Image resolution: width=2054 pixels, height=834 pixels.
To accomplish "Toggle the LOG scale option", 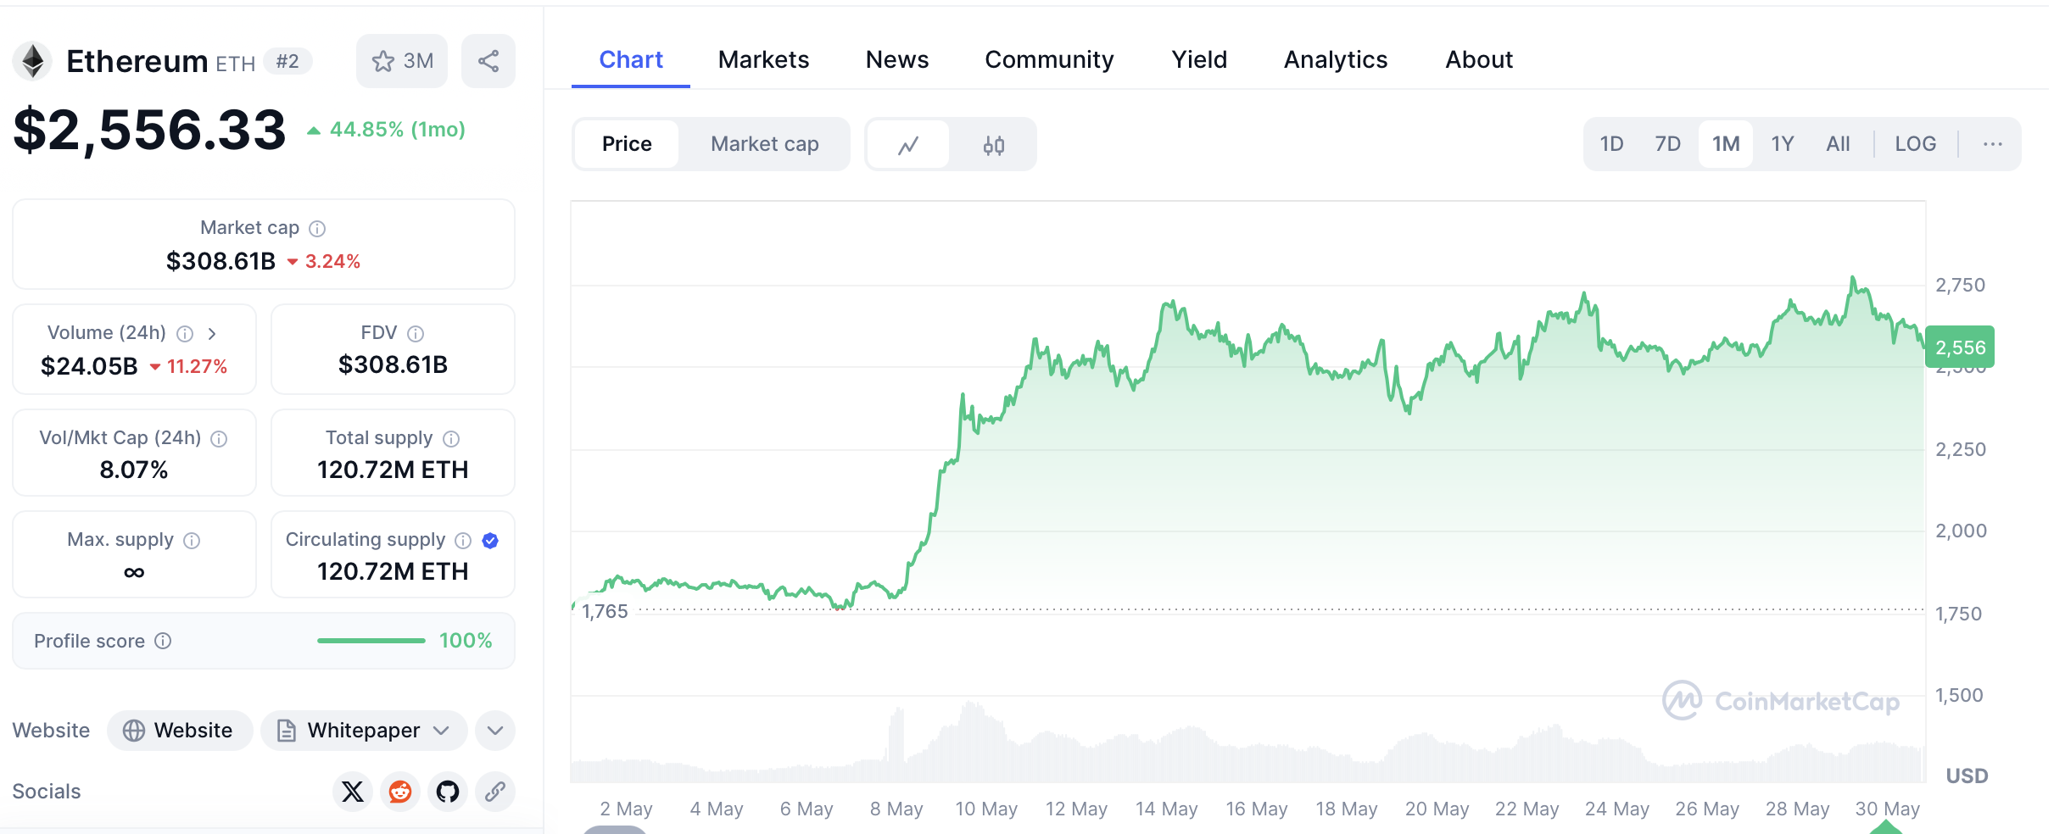I will pyautogui.click(x=1915, y=145).
